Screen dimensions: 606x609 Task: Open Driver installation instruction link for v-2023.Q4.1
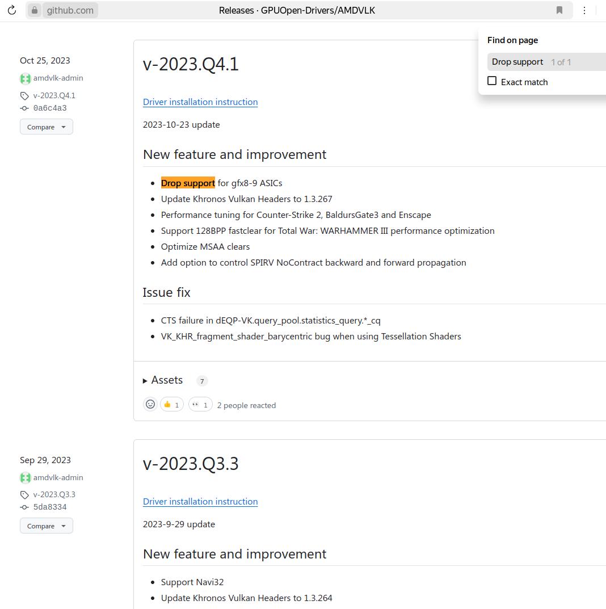pyautogui.click(x=200, y=102)
